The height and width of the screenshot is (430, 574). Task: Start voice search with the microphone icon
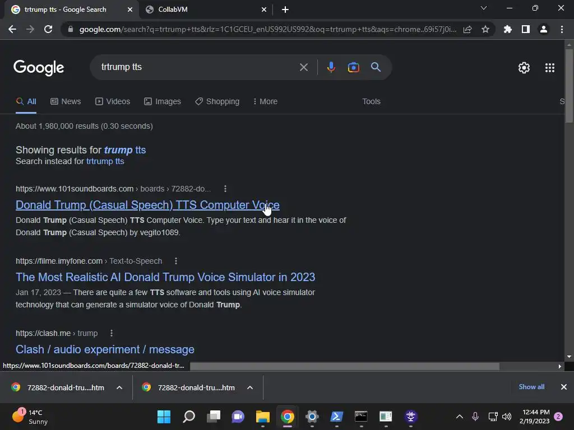click(331, 67)
